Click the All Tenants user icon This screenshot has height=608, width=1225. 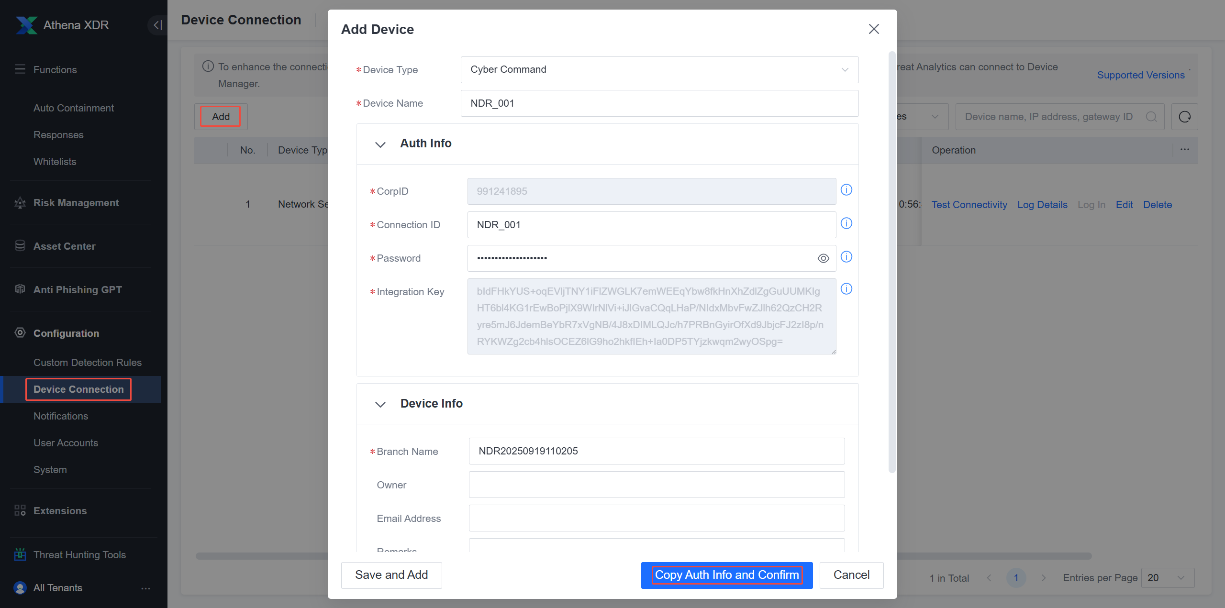point(20,587)
